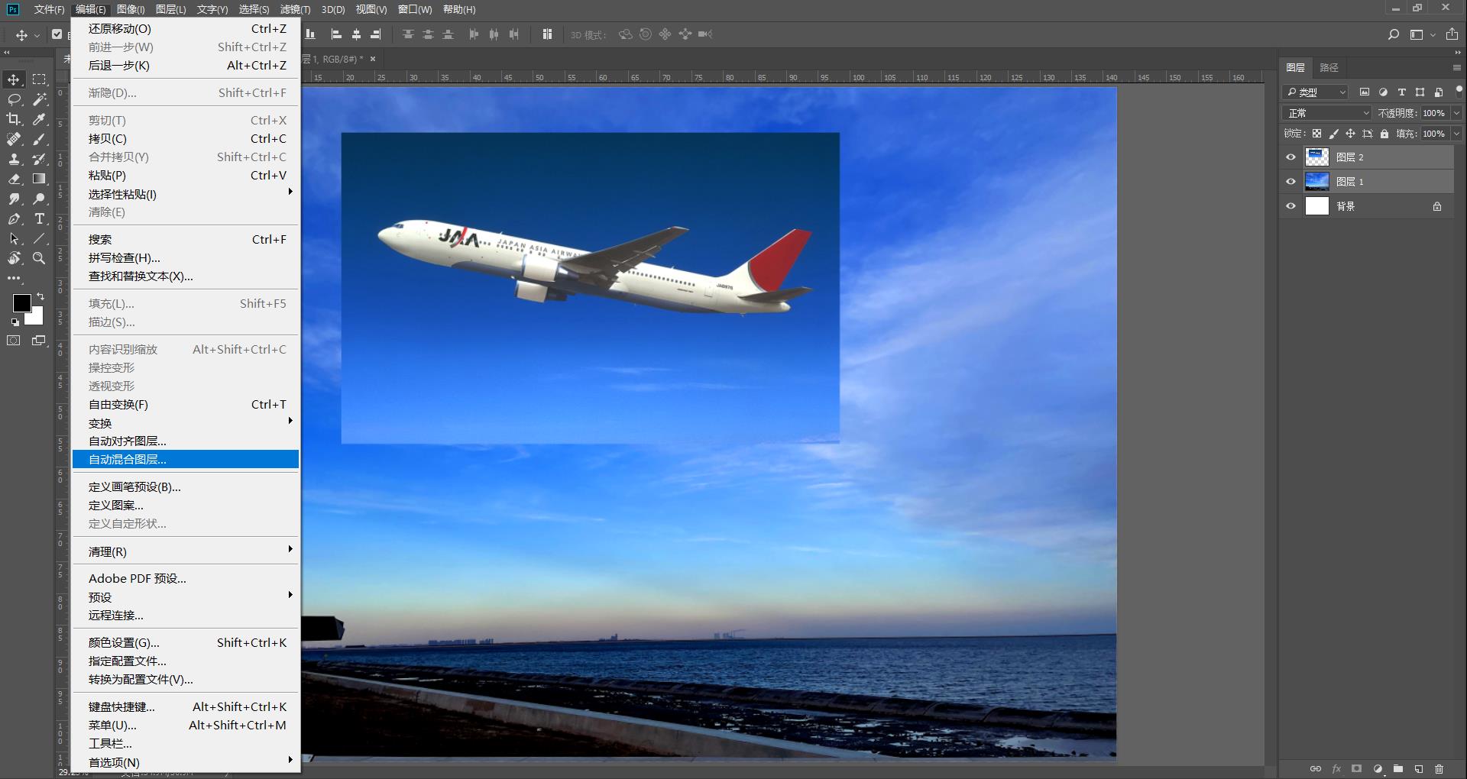Open the Edit Toolbar three-dots button
The image size is (1467, 779).
(14, 279)
